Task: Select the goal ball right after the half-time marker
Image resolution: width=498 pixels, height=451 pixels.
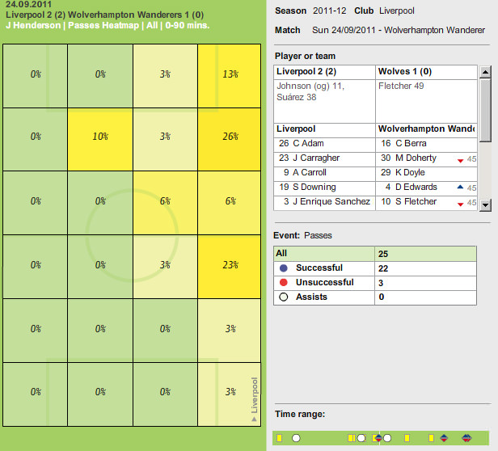Action: pos(387,438)
